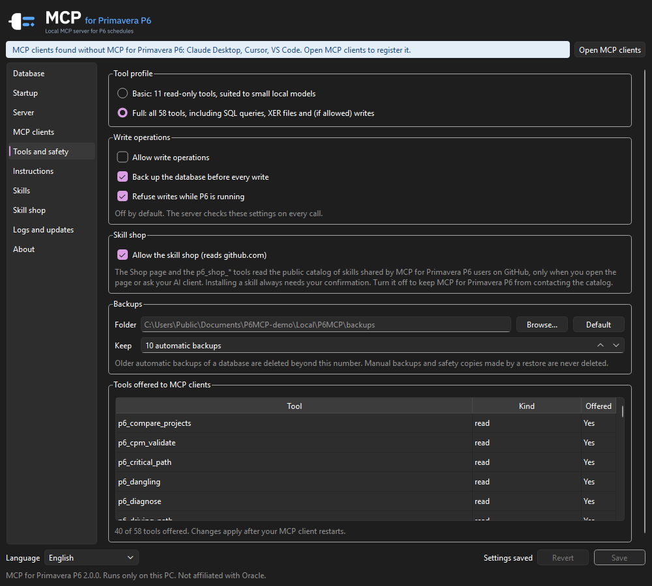Decrease the automatic backups count arrow
The image size is (652, 586).
616,345
